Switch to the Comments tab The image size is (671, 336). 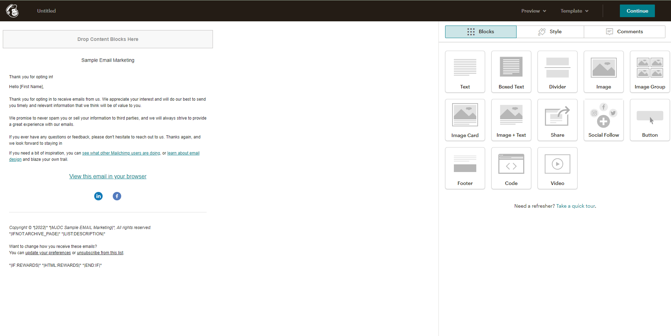625,31
